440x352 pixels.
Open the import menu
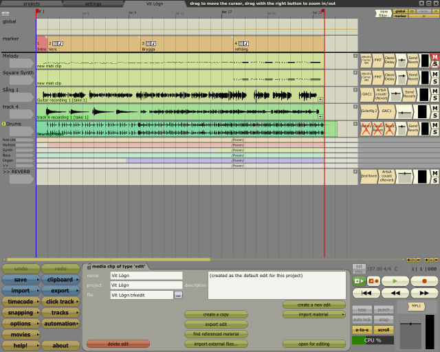point(21,291)
